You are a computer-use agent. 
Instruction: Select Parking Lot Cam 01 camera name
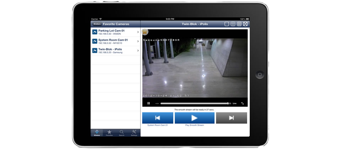tap(111, 31)
